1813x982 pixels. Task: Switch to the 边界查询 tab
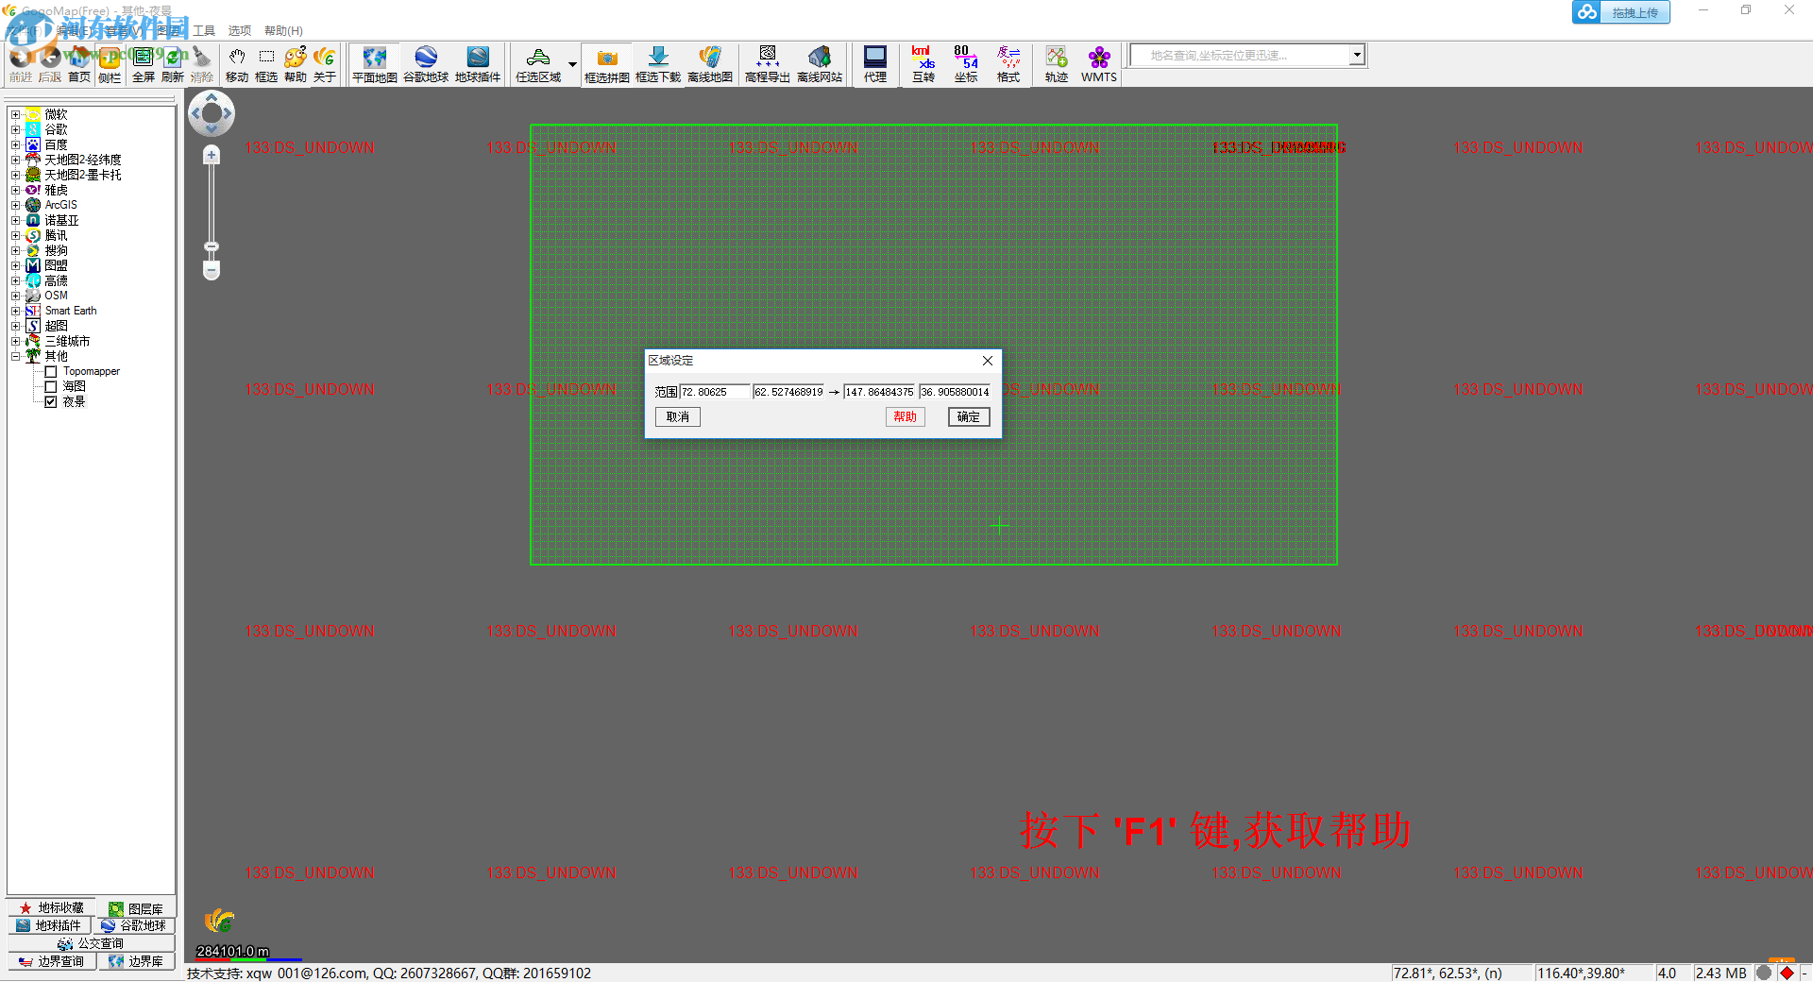click(52, 961)
